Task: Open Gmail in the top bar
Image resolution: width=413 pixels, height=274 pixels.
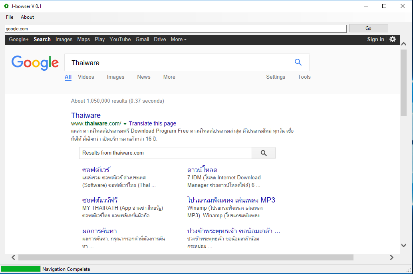Action: click(x=142, y=39)
